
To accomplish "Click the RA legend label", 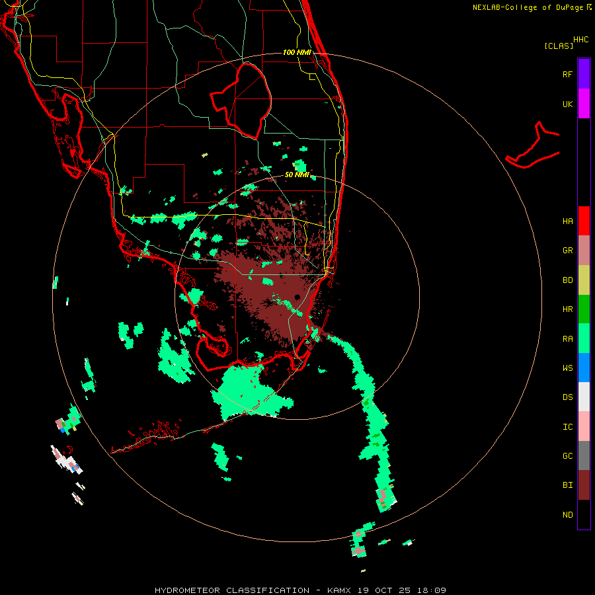I will (x=567, y=339).
